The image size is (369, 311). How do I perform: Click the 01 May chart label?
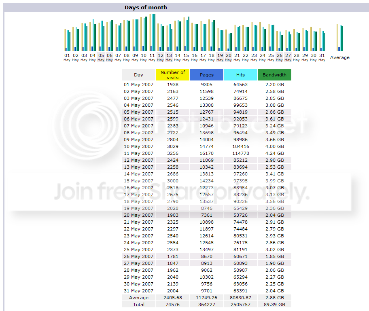pyautogui.click(x=67, y=57)
